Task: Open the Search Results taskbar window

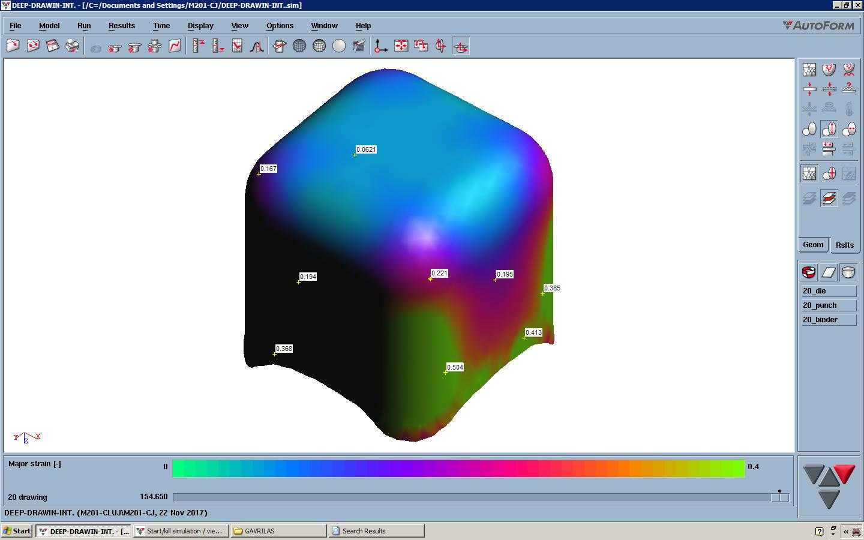Action: (376, 531)
